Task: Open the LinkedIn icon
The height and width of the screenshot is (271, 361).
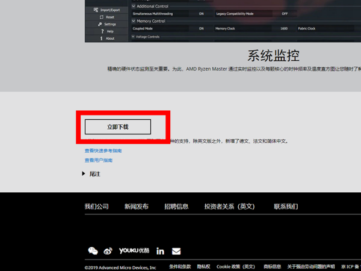Action: tap(161, 251)
